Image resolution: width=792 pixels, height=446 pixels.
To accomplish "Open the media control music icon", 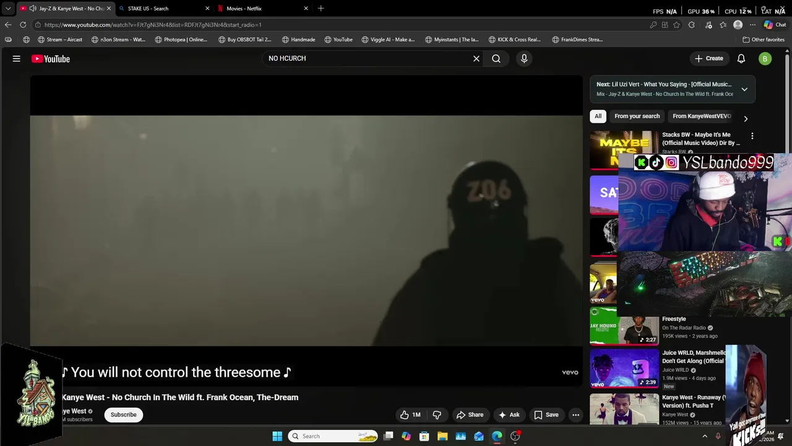I will (708, 25).
